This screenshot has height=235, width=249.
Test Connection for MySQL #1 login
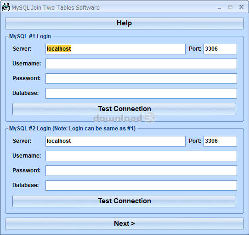[x=124, y=109]
